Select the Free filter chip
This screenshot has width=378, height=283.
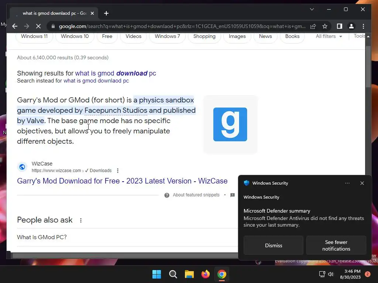pos(107,36)
